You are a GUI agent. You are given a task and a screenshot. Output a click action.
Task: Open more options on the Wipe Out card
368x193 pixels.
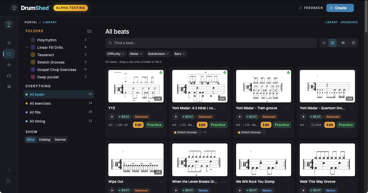pyautogui.click(x=160, y=182)
